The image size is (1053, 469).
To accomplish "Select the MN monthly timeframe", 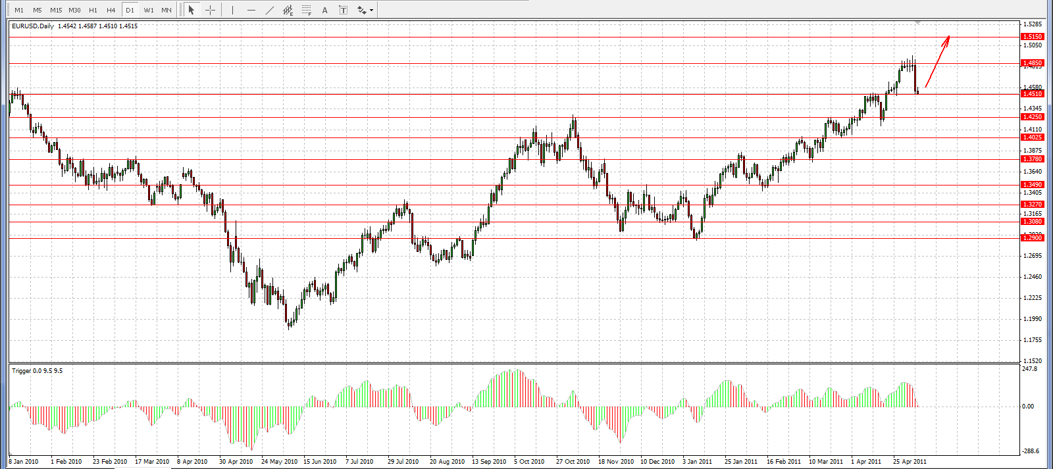I will [167, 10].
